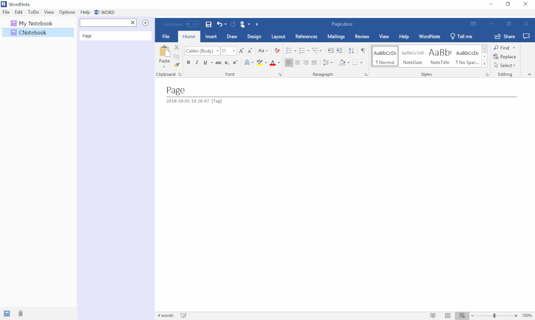Screen dimensions: 535x320
Task: Toggle show paragraph marks
Action: 363,51
